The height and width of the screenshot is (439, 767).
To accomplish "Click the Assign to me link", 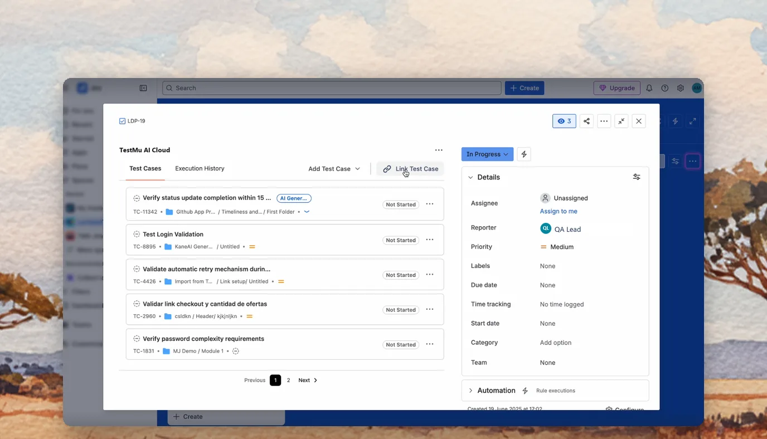I will [x=559, y=211].
